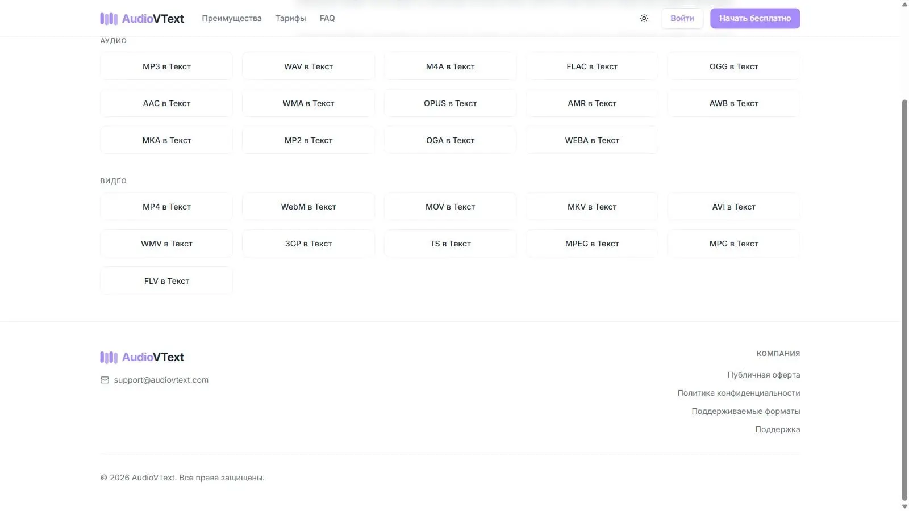This screenshot has width=909, height=511.
Task: Open the Политика конфиденциальности link
Action: 739,393
